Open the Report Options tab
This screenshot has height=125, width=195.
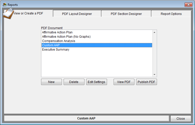171,14
